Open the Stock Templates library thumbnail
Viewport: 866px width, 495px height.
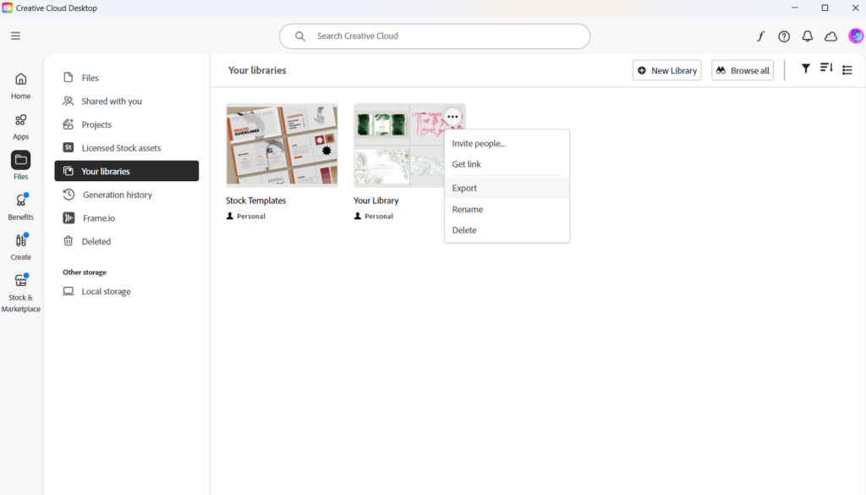(x=282, y=145)
